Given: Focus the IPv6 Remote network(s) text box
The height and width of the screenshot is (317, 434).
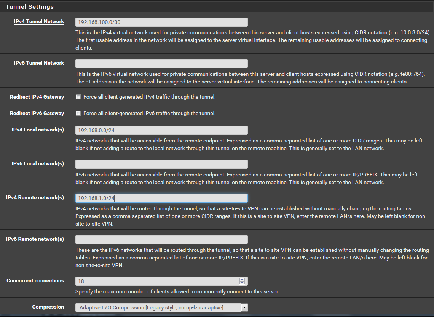Looking at the screenshot, I should coord(161,240).
